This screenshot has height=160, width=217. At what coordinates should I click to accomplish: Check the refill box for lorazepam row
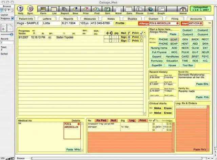tap(154, 124)
